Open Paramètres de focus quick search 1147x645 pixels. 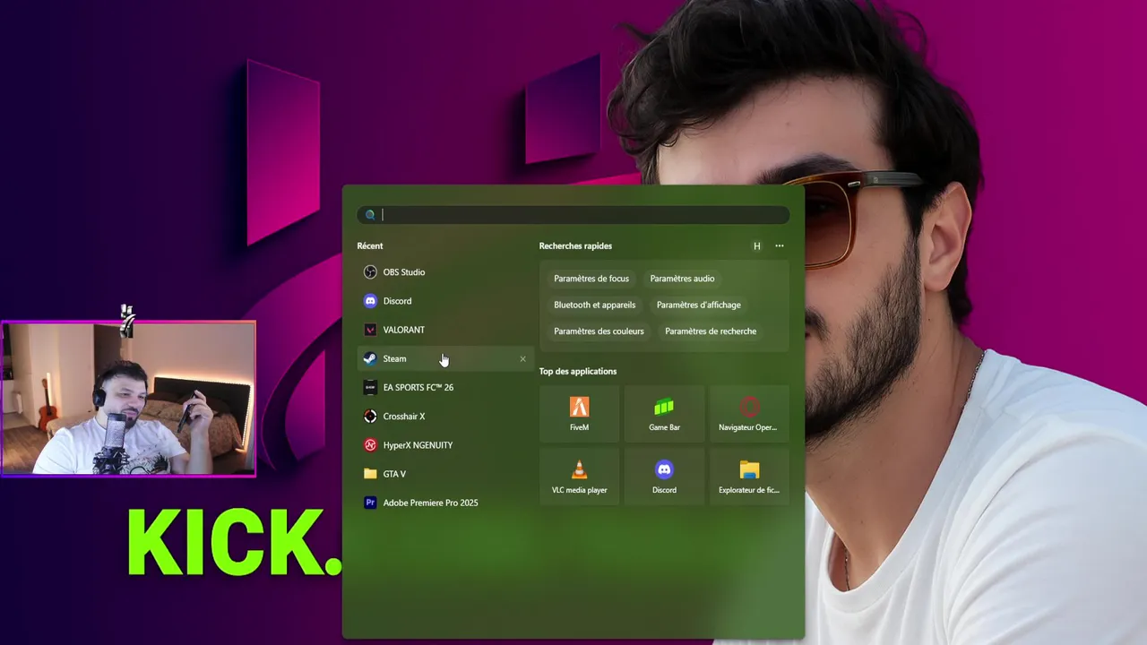[x=591, y=279]
